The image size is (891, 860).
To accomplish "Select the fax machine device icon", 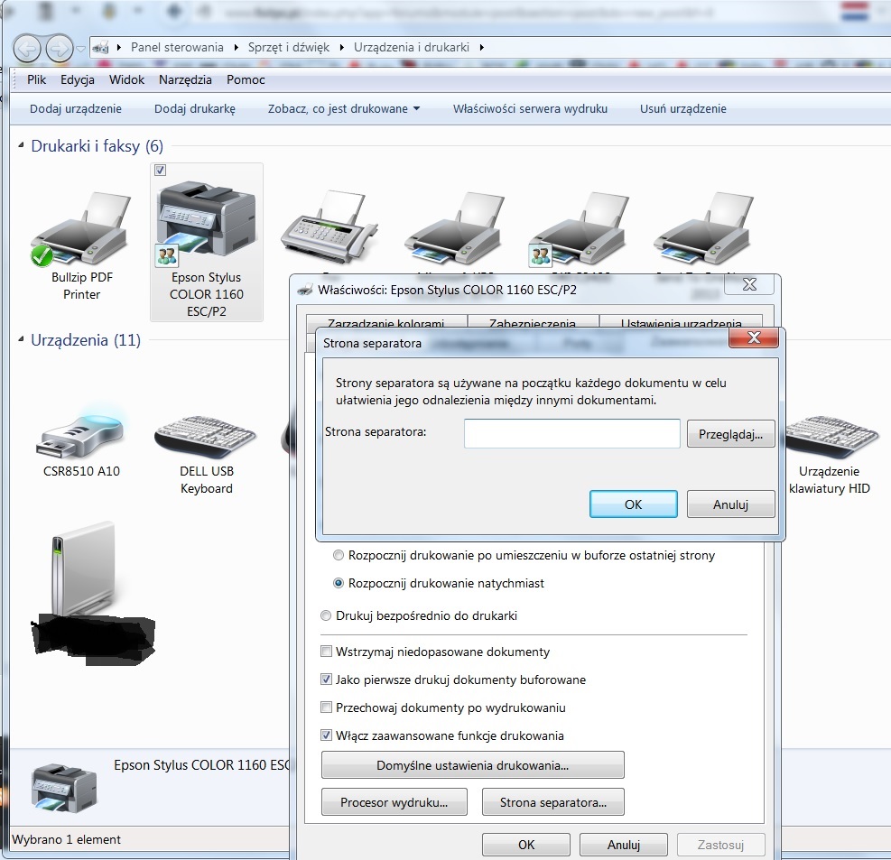I will click(329, 227).
